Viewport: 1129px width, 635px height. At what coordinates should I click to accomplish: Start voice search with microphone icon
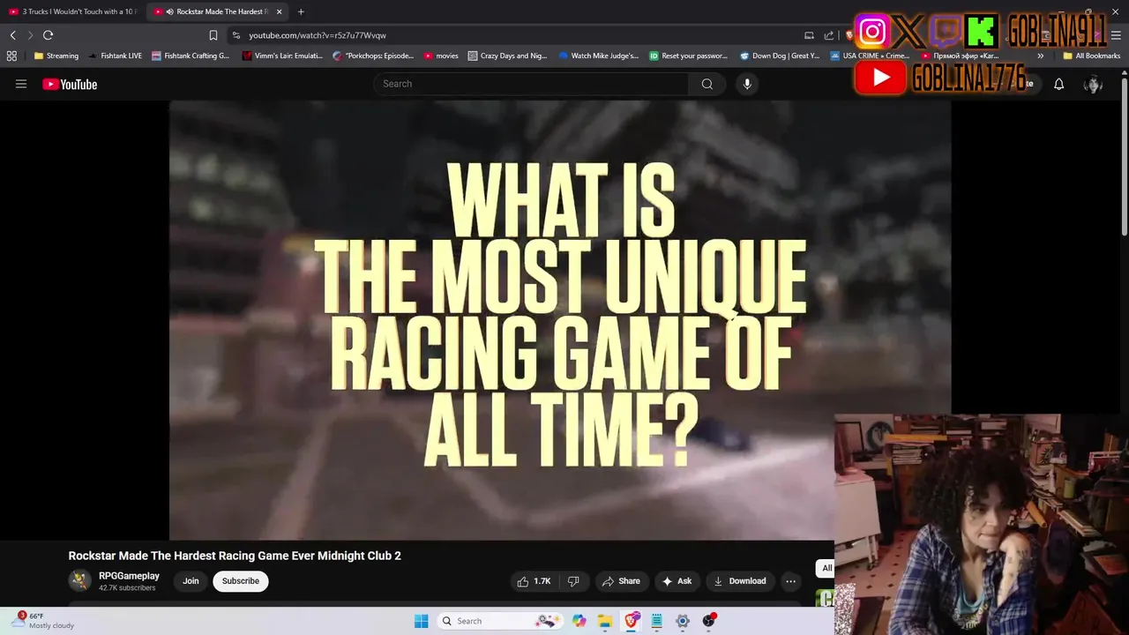tap(747, 84)
